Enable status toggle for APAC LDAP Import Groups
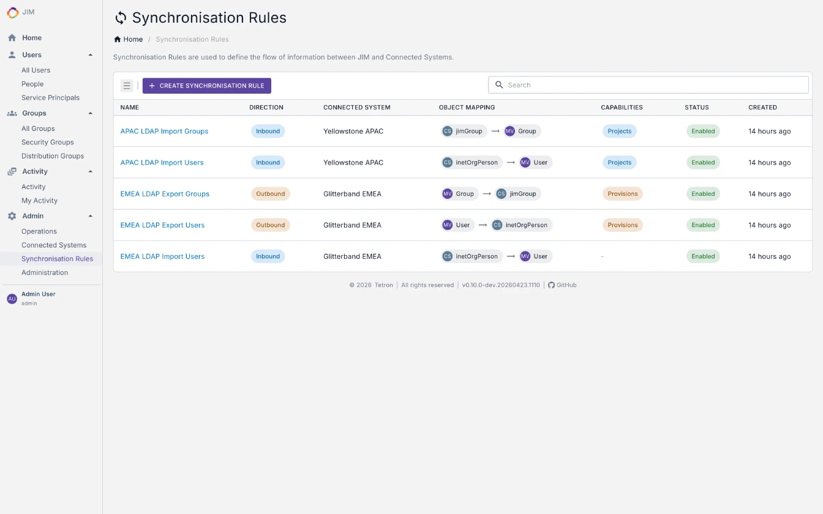This screenshot has width=823, height=514. tap(703, 131)
